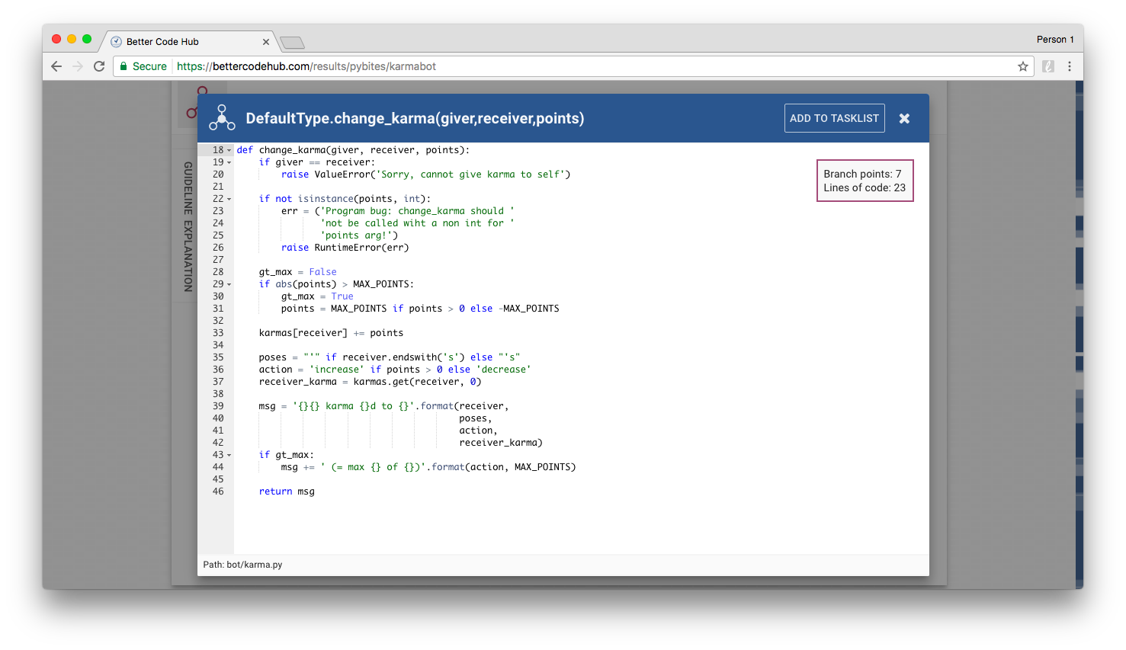Click Person 1 in the menu bar
Viewport: 1126px width, 650px height.
click(1055, 39)
